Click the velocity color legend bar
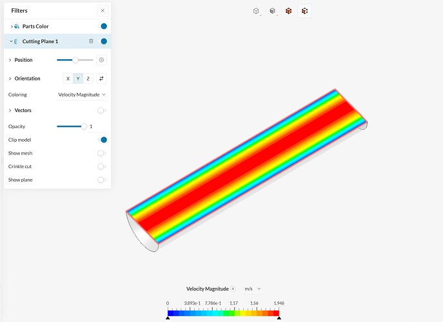443x322 pixels. 223,313
